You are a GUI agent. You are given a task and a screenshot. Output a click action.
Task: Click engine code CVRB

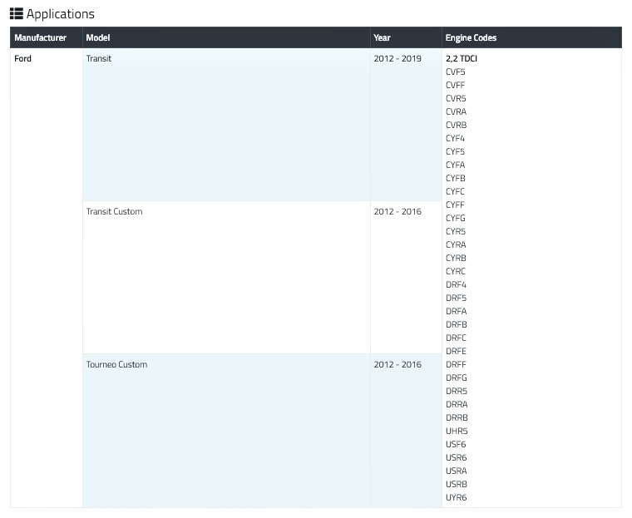pos(457,125)
